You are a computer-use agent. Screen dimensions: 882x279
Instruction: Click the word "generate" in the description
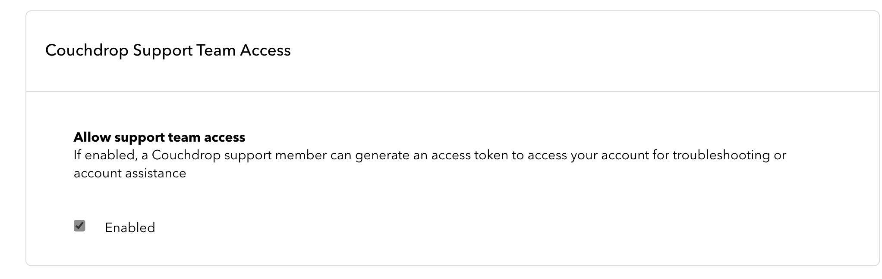click(x=382, y=155)
